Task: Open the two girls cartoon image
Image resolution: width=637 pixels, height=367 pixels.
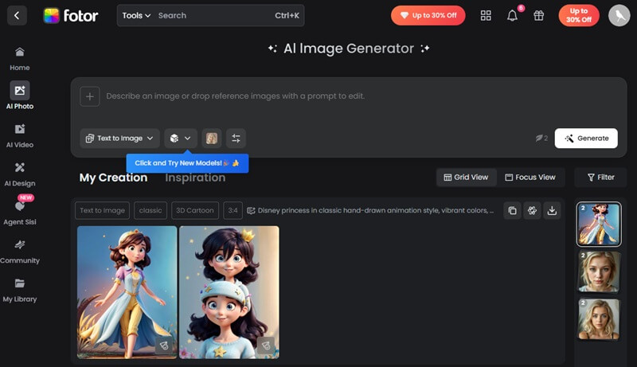Action: click(x=229, y=292)
